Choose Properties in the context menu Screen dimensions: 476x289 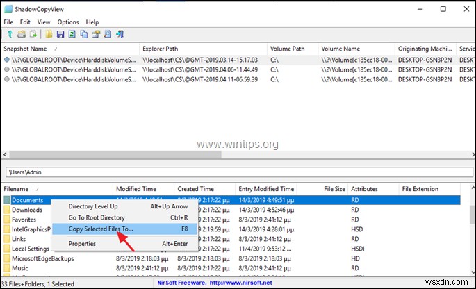(124, 243)
